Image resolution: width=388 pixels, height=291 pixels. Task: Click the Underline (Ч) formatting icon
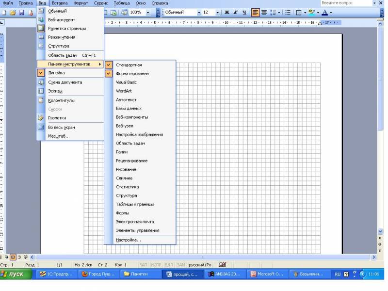click(x=244, y=12)
